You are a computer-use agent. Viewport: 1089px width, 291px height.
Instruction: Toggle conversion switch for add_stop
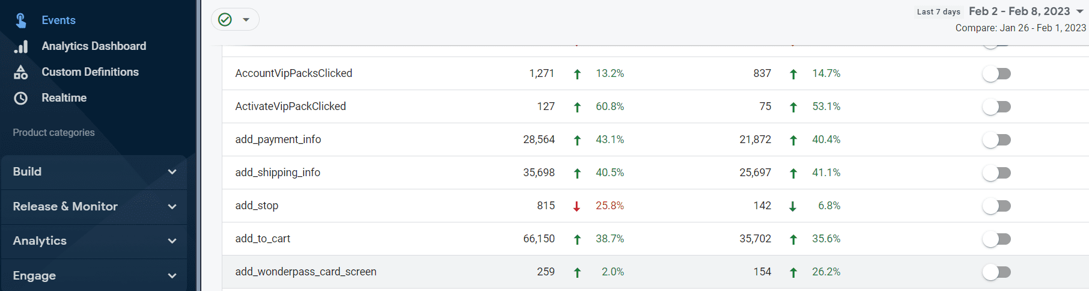point(997,206)
